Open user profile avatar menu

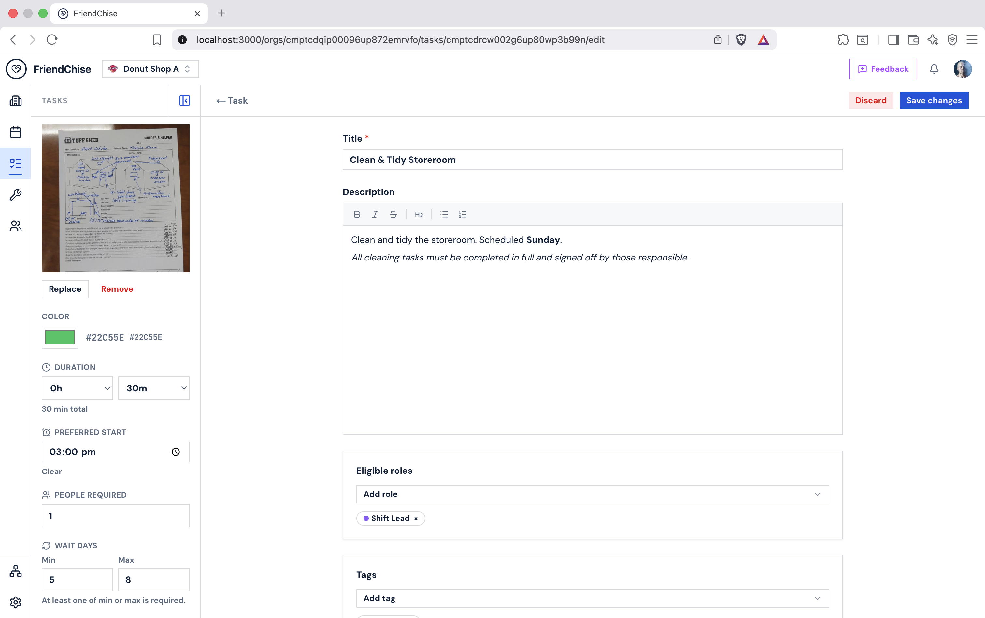tap(963, 69)
